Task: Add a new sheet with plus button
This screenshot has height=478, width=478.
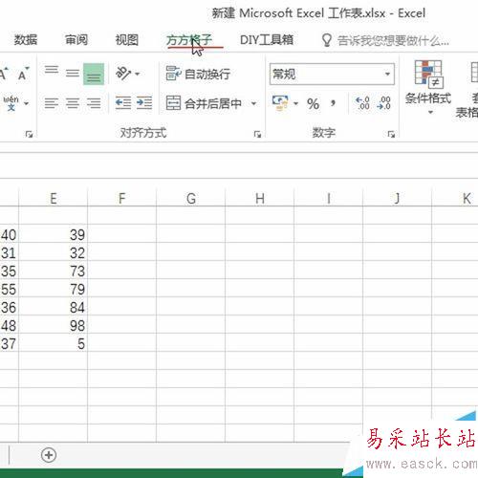Action: point(49,455)
